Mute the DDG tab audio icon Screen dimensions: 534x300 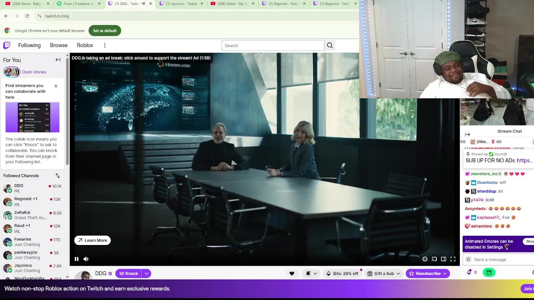click(x=144, y=4)
